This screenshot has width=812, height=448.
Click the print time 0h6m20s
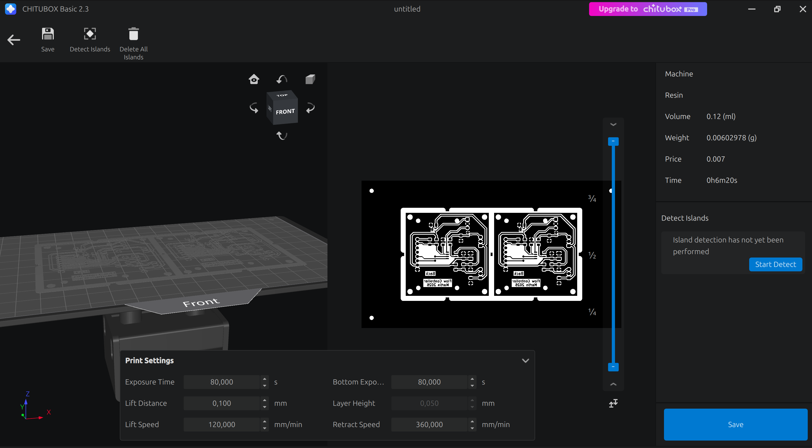click(721, 180)
